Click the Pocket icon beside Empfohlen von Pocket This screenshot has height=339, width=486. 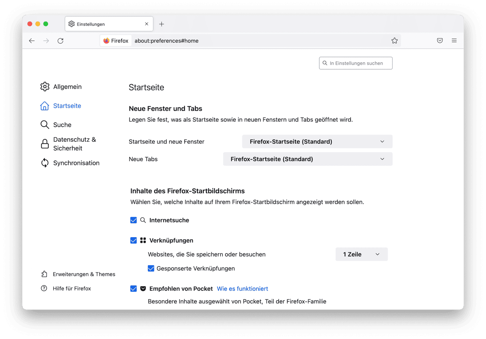point(143,289)
